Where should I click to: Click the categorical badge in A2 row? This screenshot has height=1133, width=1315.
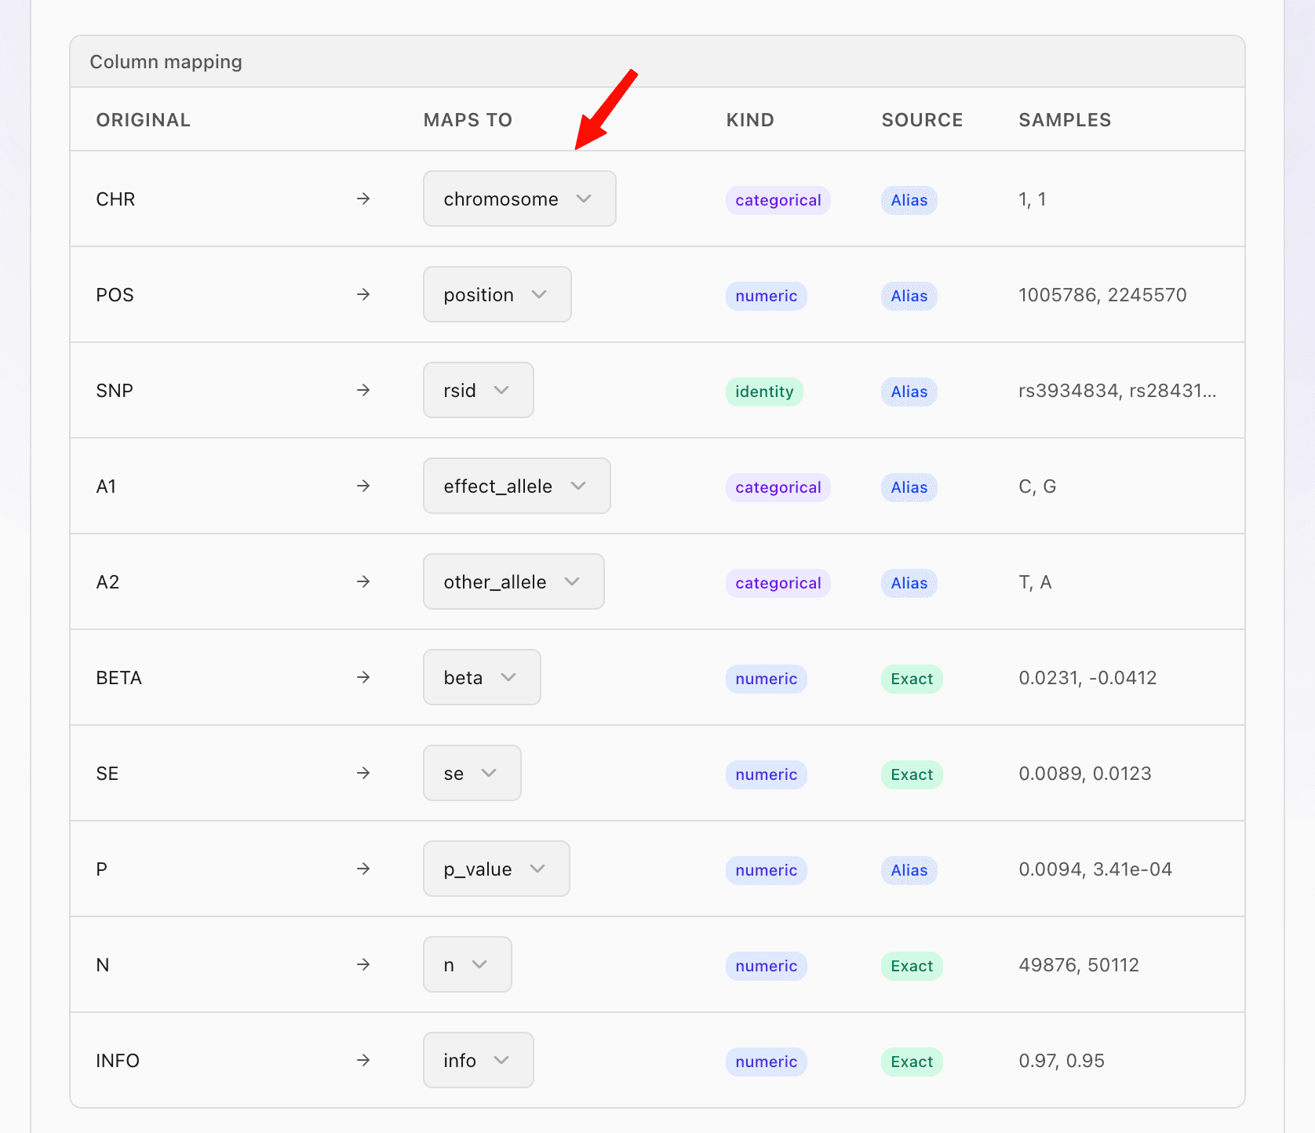[778, 583]
